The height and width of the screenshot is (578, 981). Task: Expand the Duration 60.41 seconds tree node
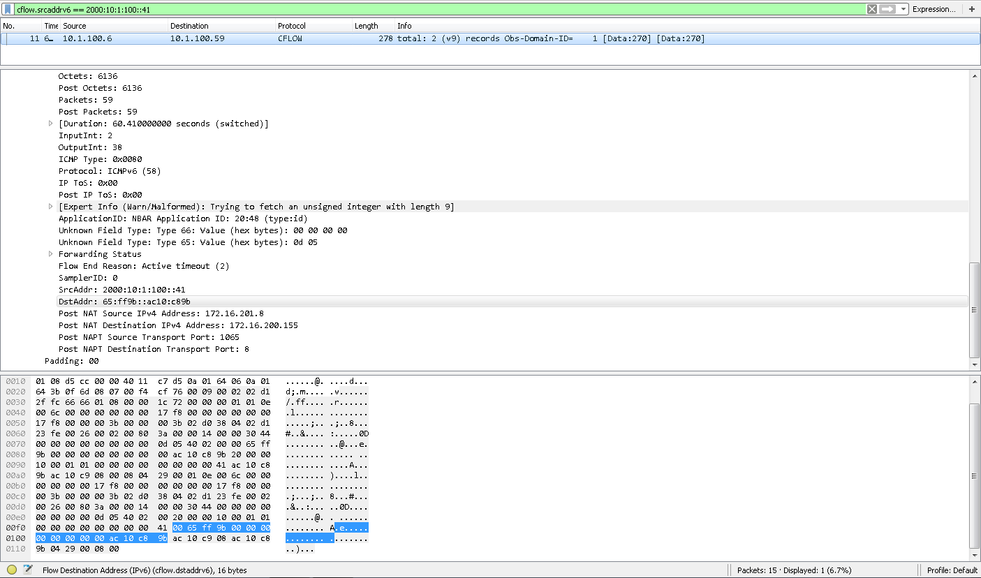[50, 124]
